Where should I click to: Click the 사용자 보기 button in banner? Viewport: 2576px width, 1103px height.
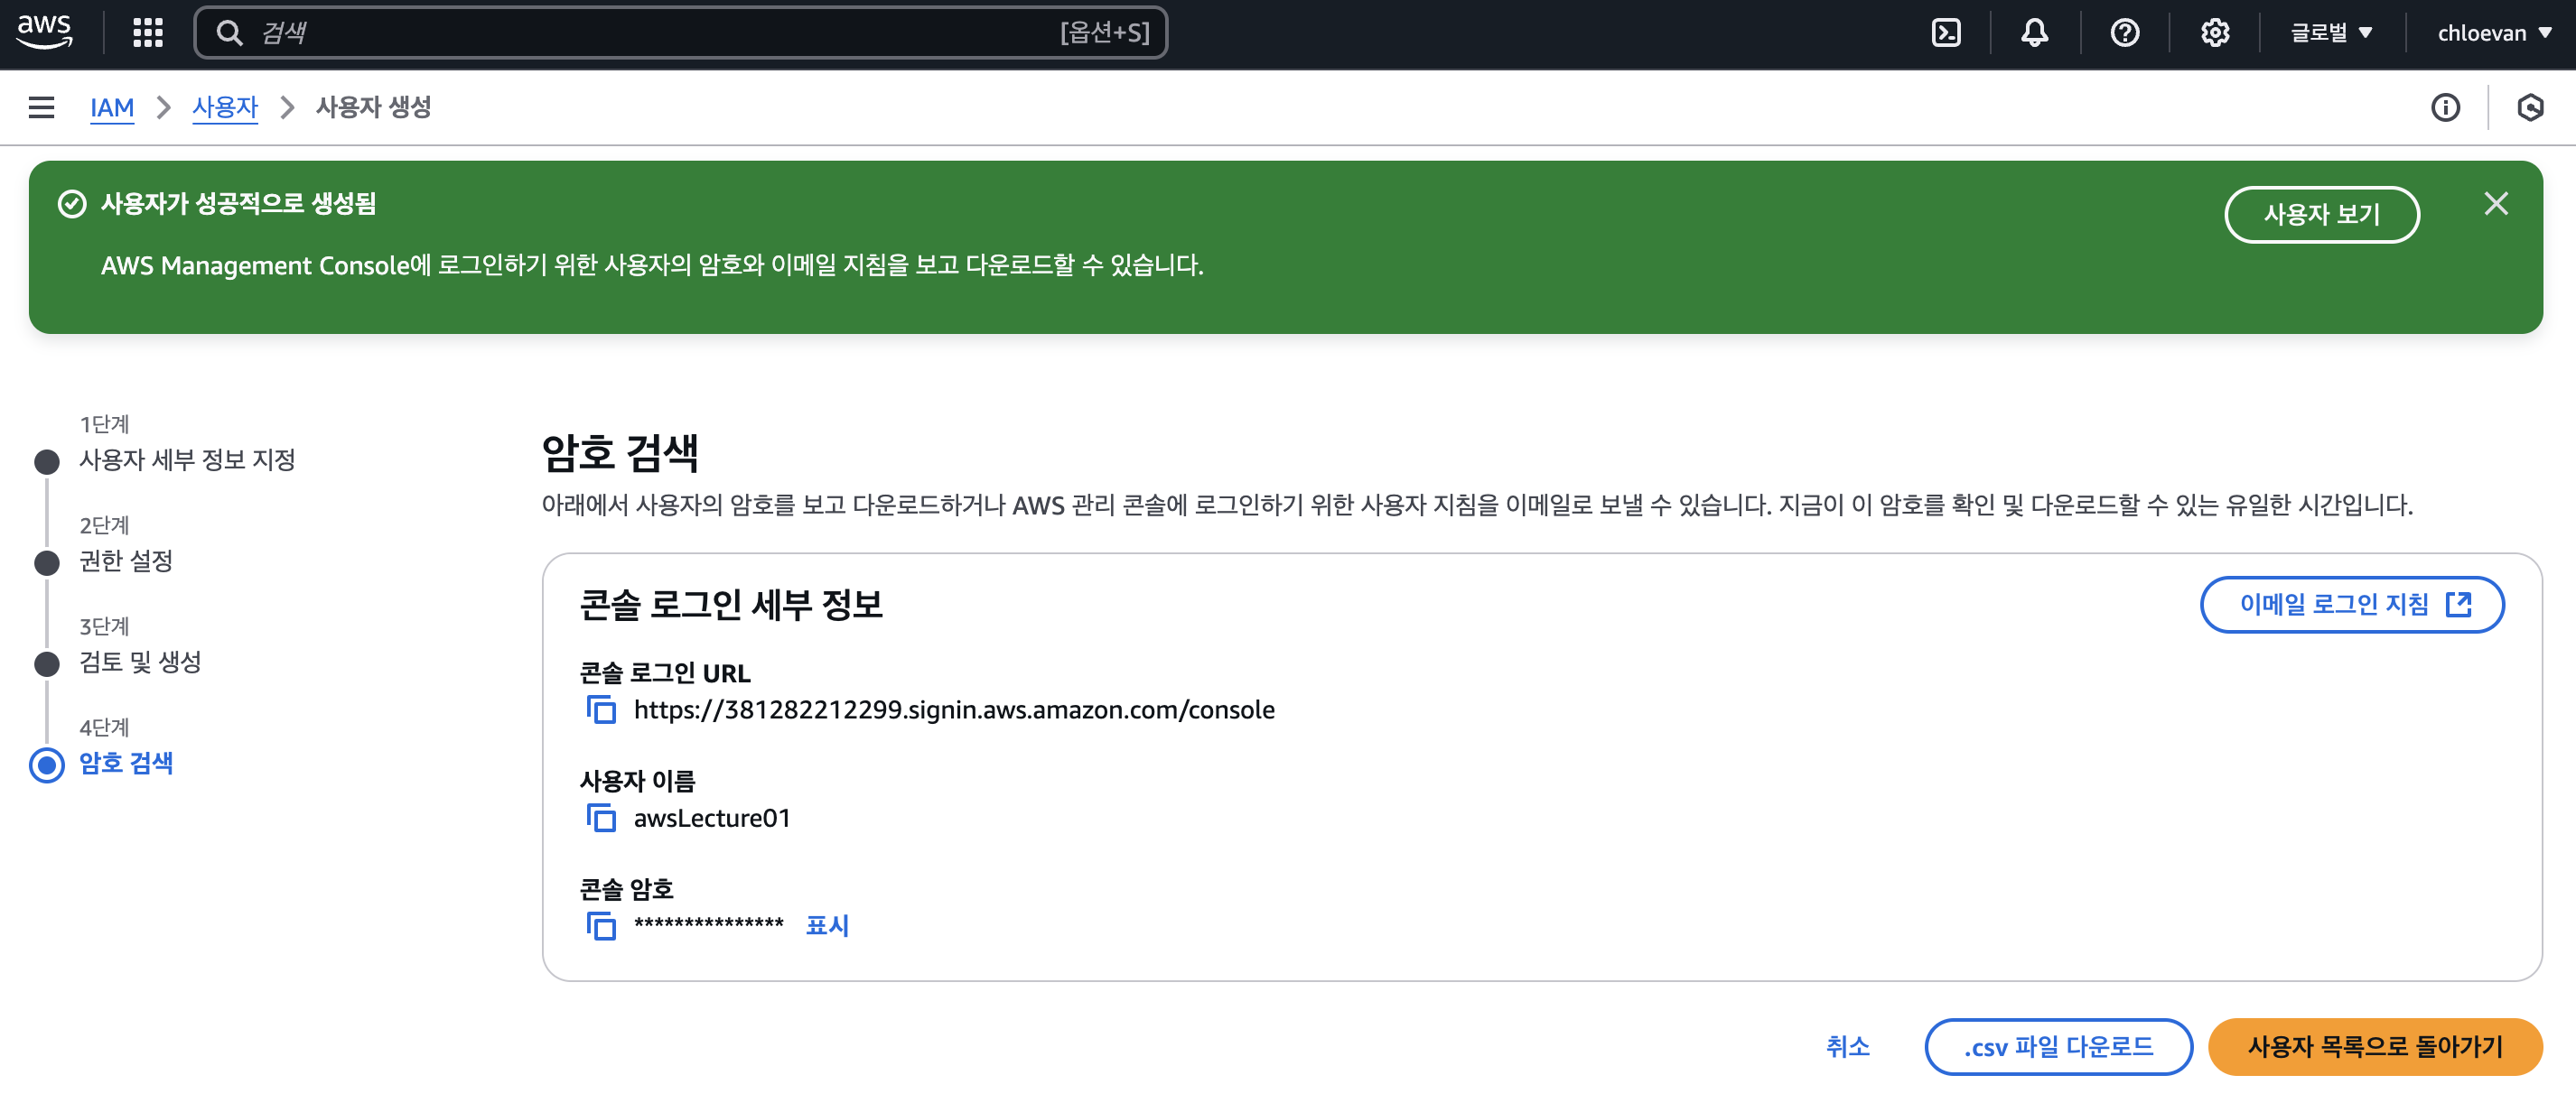(2321, 214)
